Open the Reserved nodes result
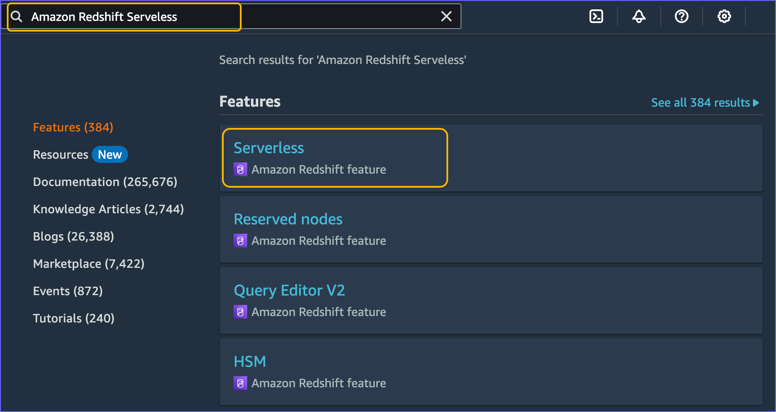 288,219
